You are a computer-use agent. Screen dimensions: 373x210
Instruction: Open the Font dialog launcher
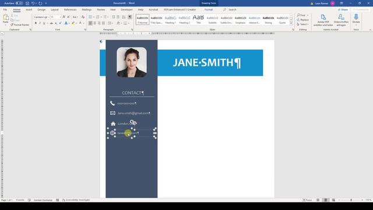click(x=85, y=30)
